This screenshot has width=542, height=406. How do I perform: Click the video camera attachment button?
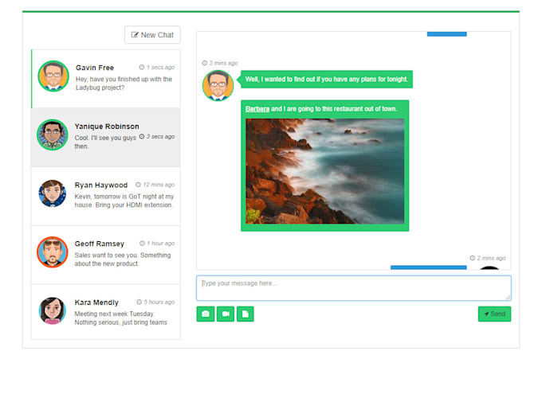pyautogui.click(x=226, y=314)
